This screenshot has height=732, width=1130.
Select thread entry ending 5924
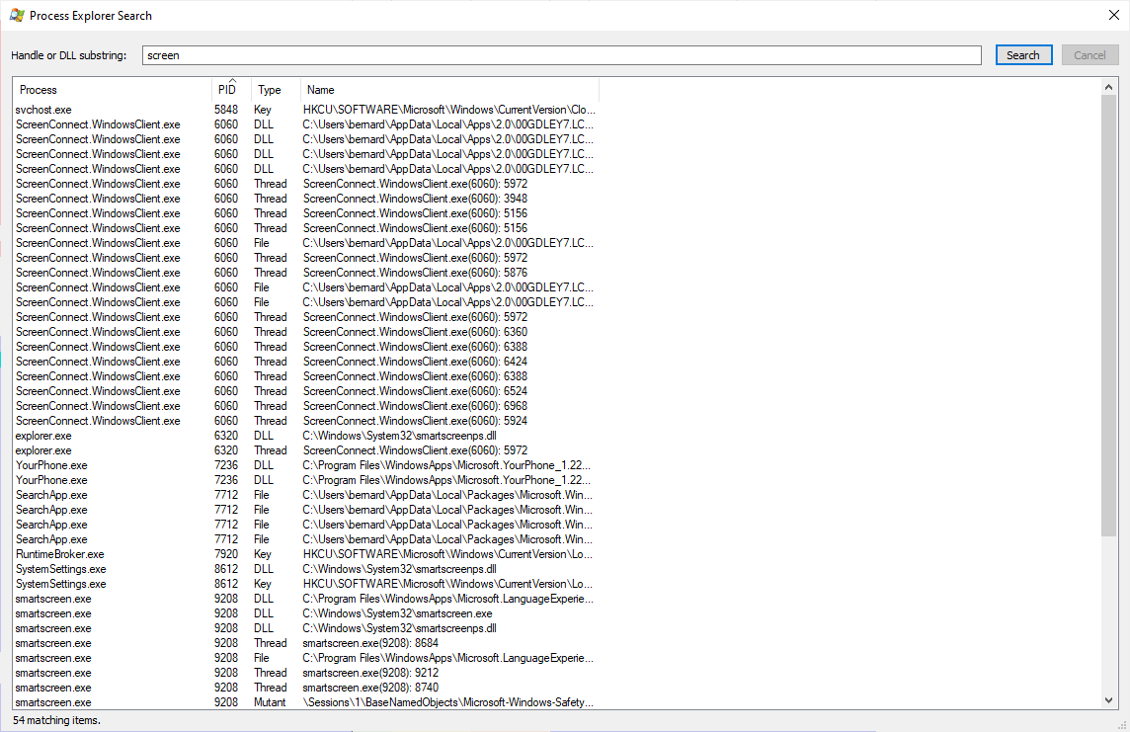coord(415,421)
